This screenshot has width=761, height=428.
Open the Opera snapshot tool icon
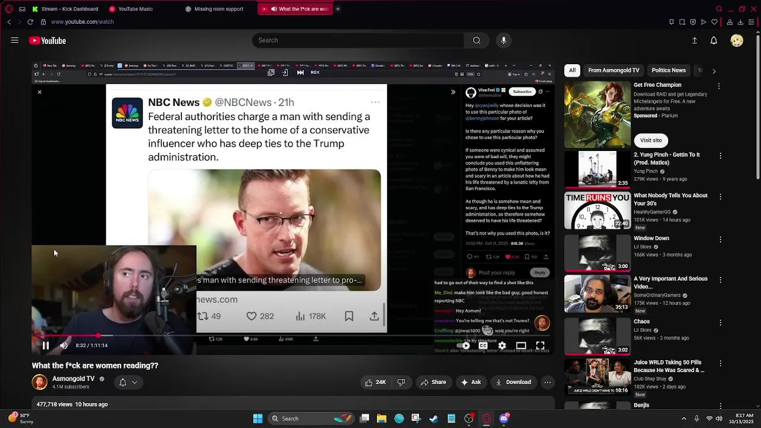(682, 22)
